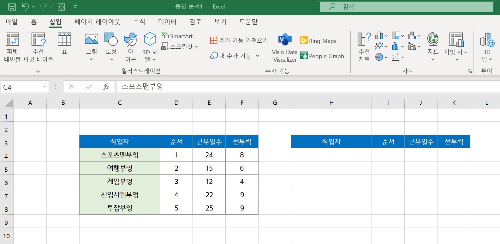Open the 3D Map (3D 맵) button
Image resolution: width=500 pixels, height=244 pixels.
pos(487,47)
